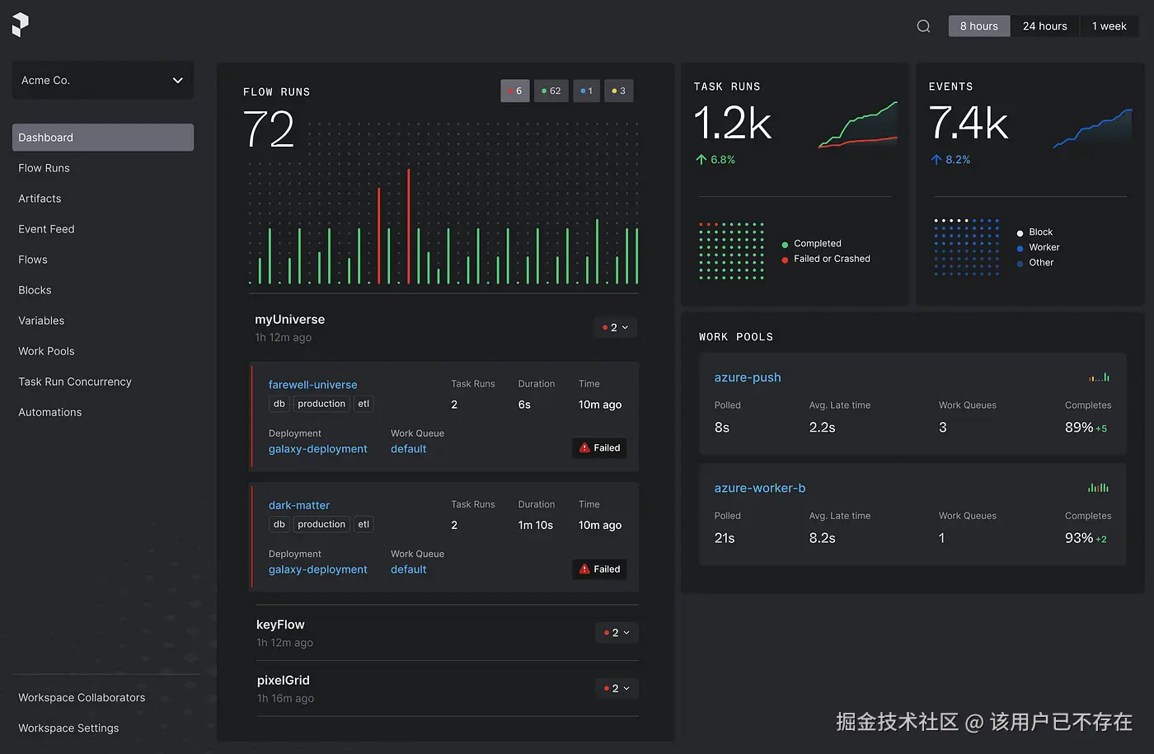Switch time range to 24 hours
1154x754 pixels.
(1044, 26)
